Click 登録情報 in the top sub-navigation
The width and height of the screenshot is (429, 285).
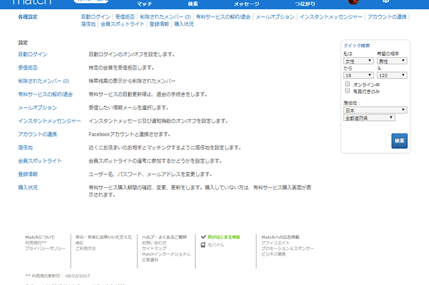159,24
